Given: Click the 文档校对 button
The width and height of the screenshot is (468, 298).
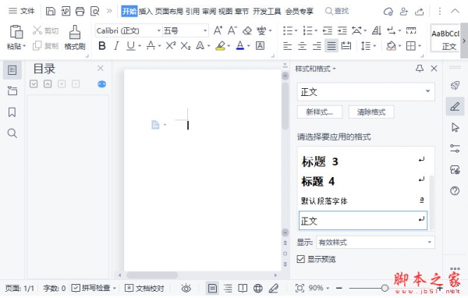Looking at the screenshot, I should [144, 288].
